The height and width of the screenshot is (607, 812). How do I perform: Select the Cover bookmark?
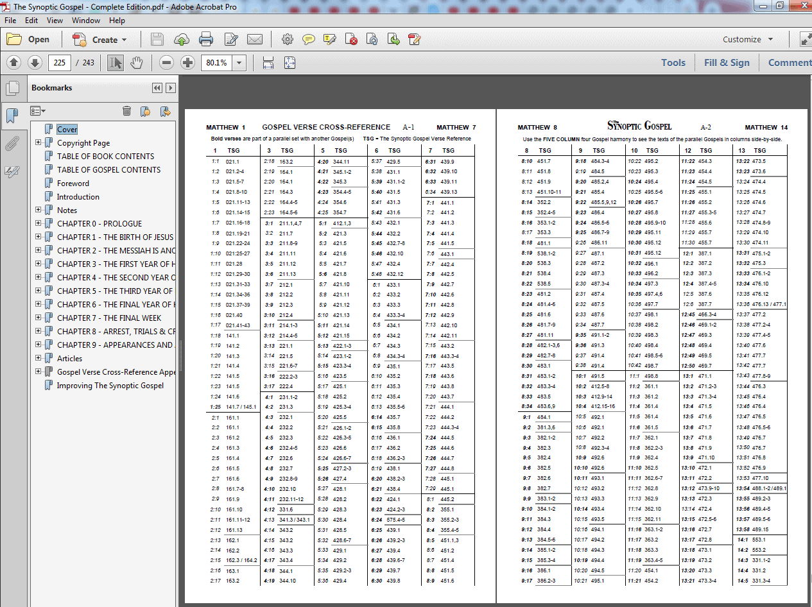coord(67,130)
